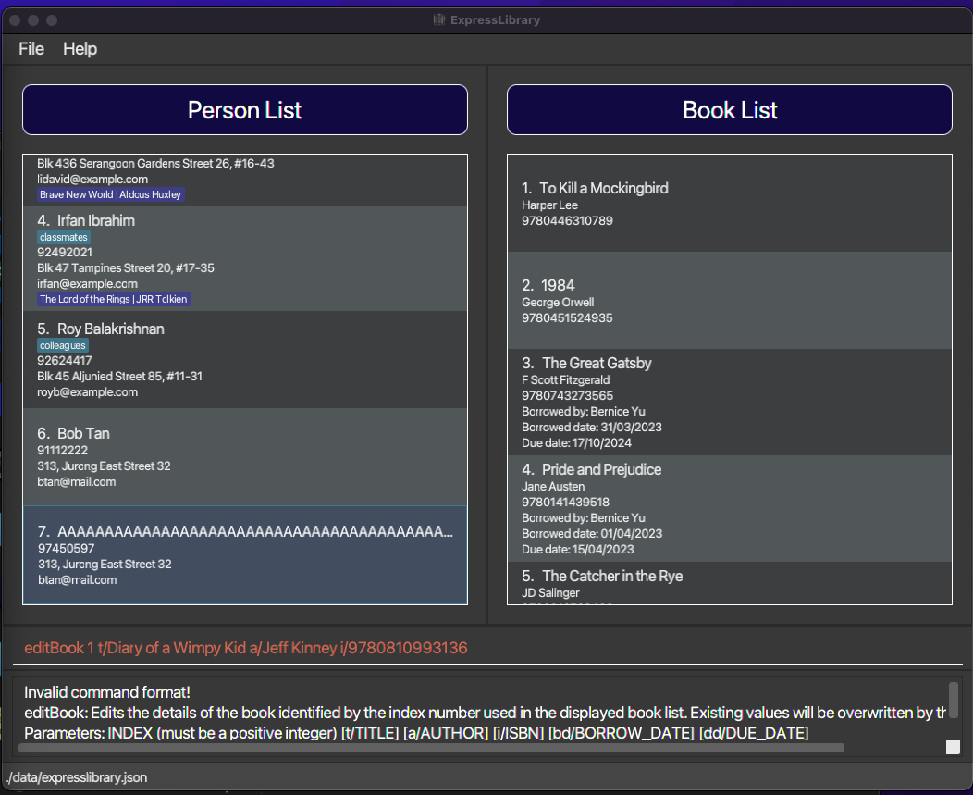Click author JD Salinger
The width and height of the screenshot is (973, 795).
pyautogui.click(x=550, y=592)
